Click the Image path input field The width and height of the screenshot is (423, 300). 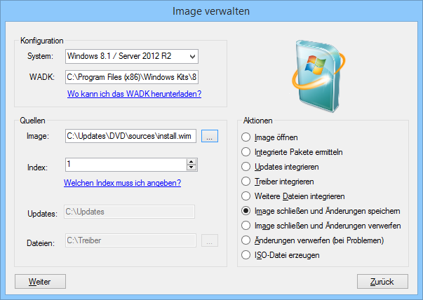(x=130, y=136)
